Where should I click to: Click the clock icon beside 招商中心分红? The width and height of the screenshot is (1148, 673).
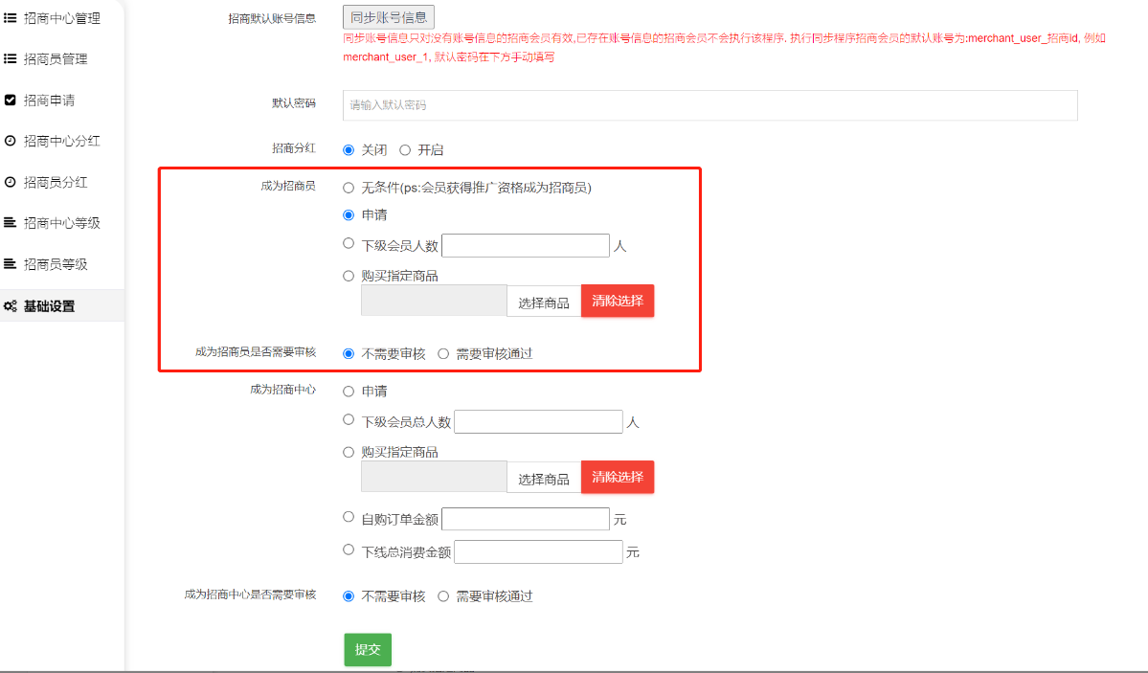[11, 142]
